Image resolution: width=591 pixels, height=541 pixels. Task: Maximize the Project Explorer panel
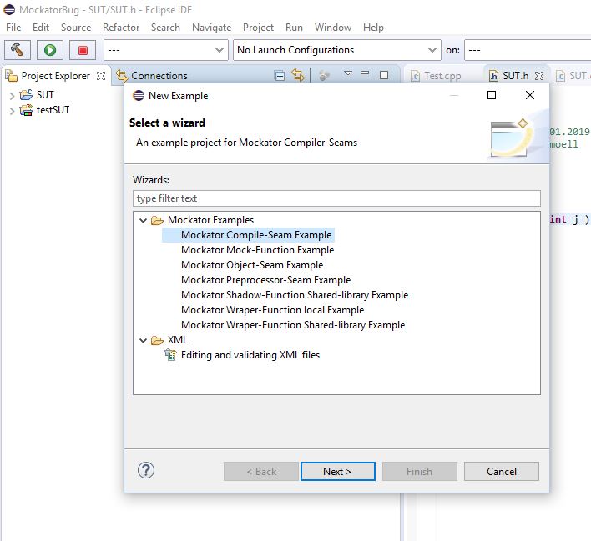(x=384, y=75)
